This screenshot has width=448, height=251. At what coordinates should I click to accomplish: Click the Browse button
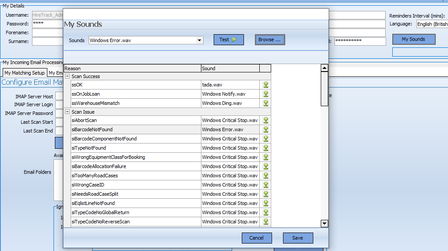[270, 40]
